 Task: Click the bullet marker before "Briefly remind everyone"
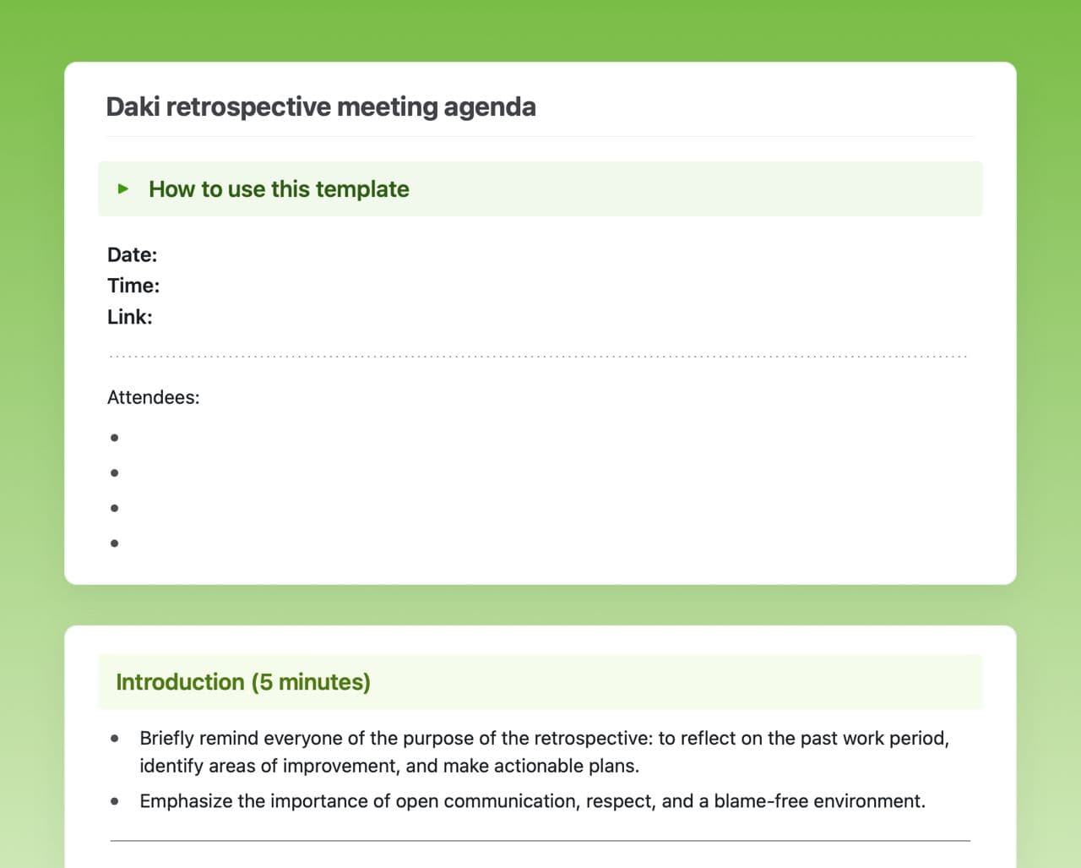(115, 739)
